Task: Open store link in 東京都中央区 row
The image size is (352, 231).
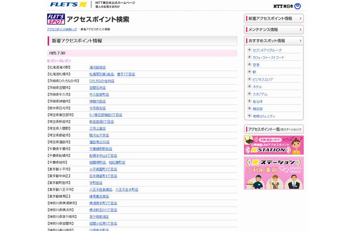Action: pos(103,176)
